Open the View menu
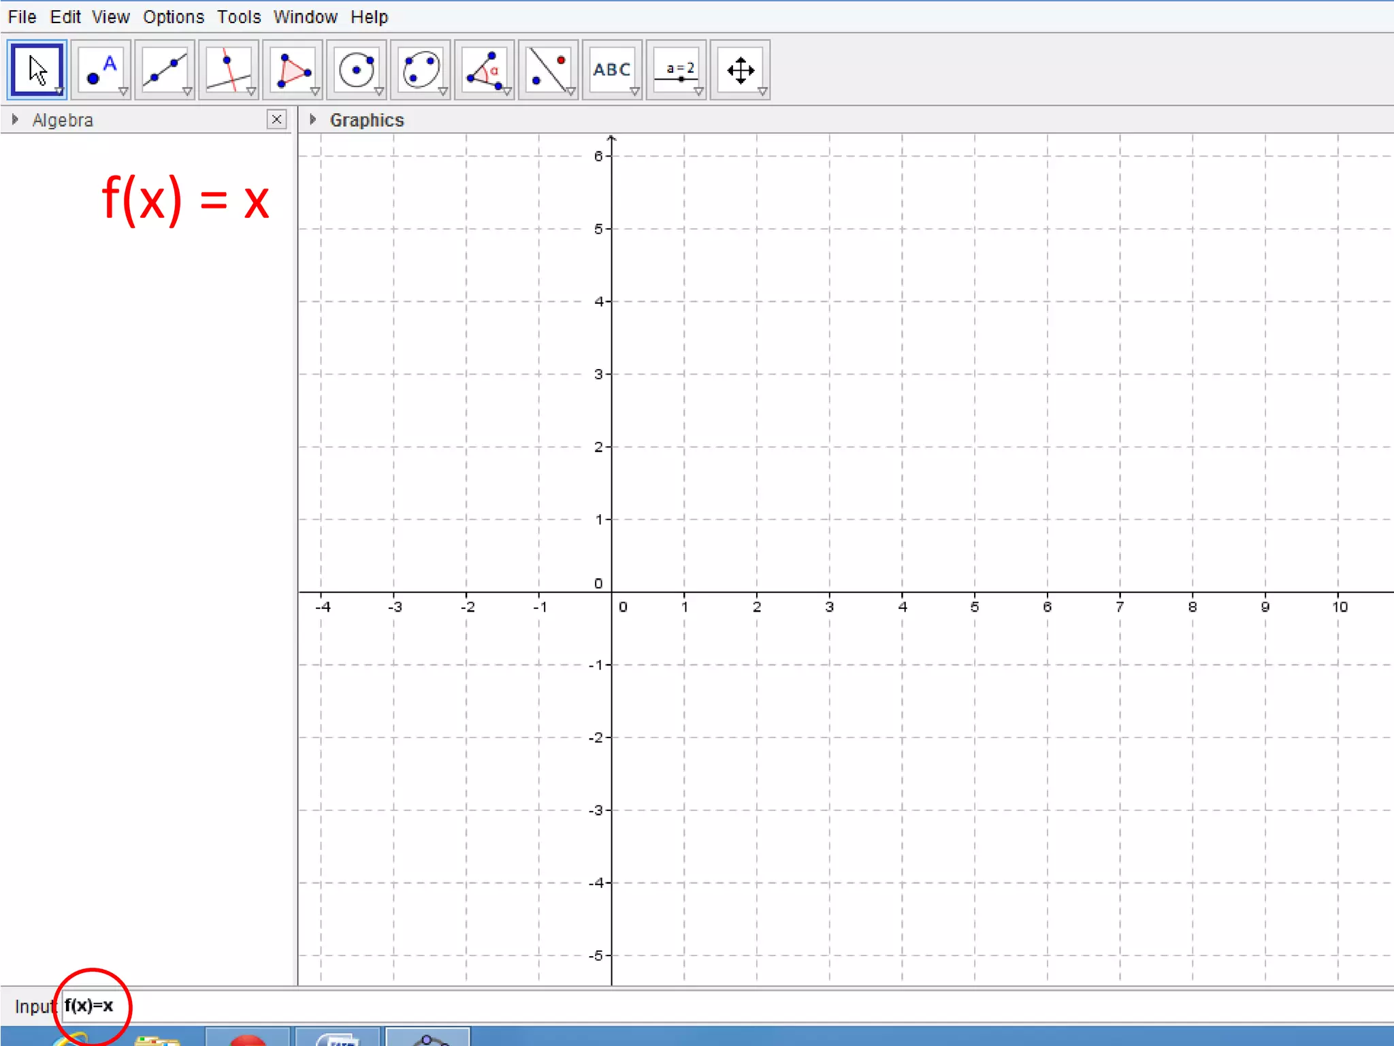 coord(110,17)
